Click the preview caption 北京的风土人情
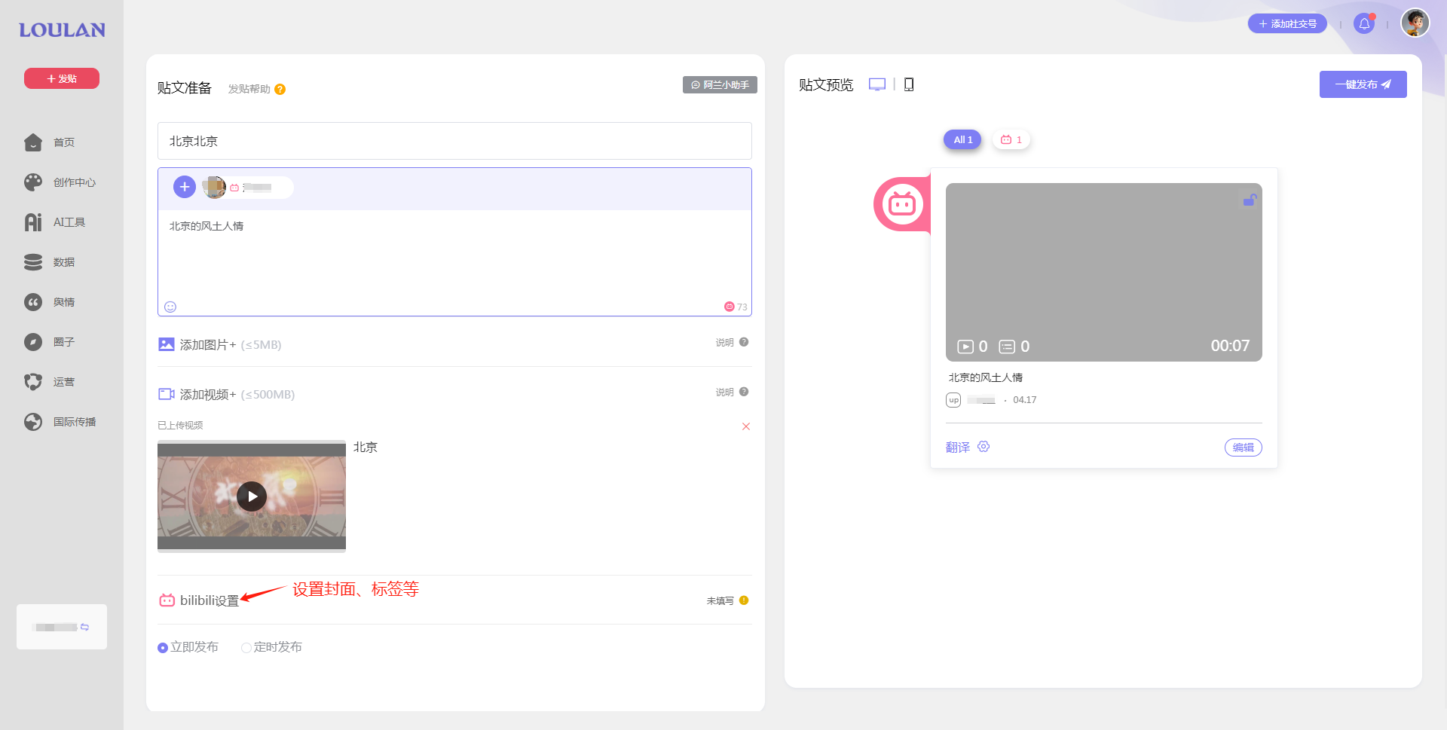Screen dimensions: 1447x730 [986, 377]
